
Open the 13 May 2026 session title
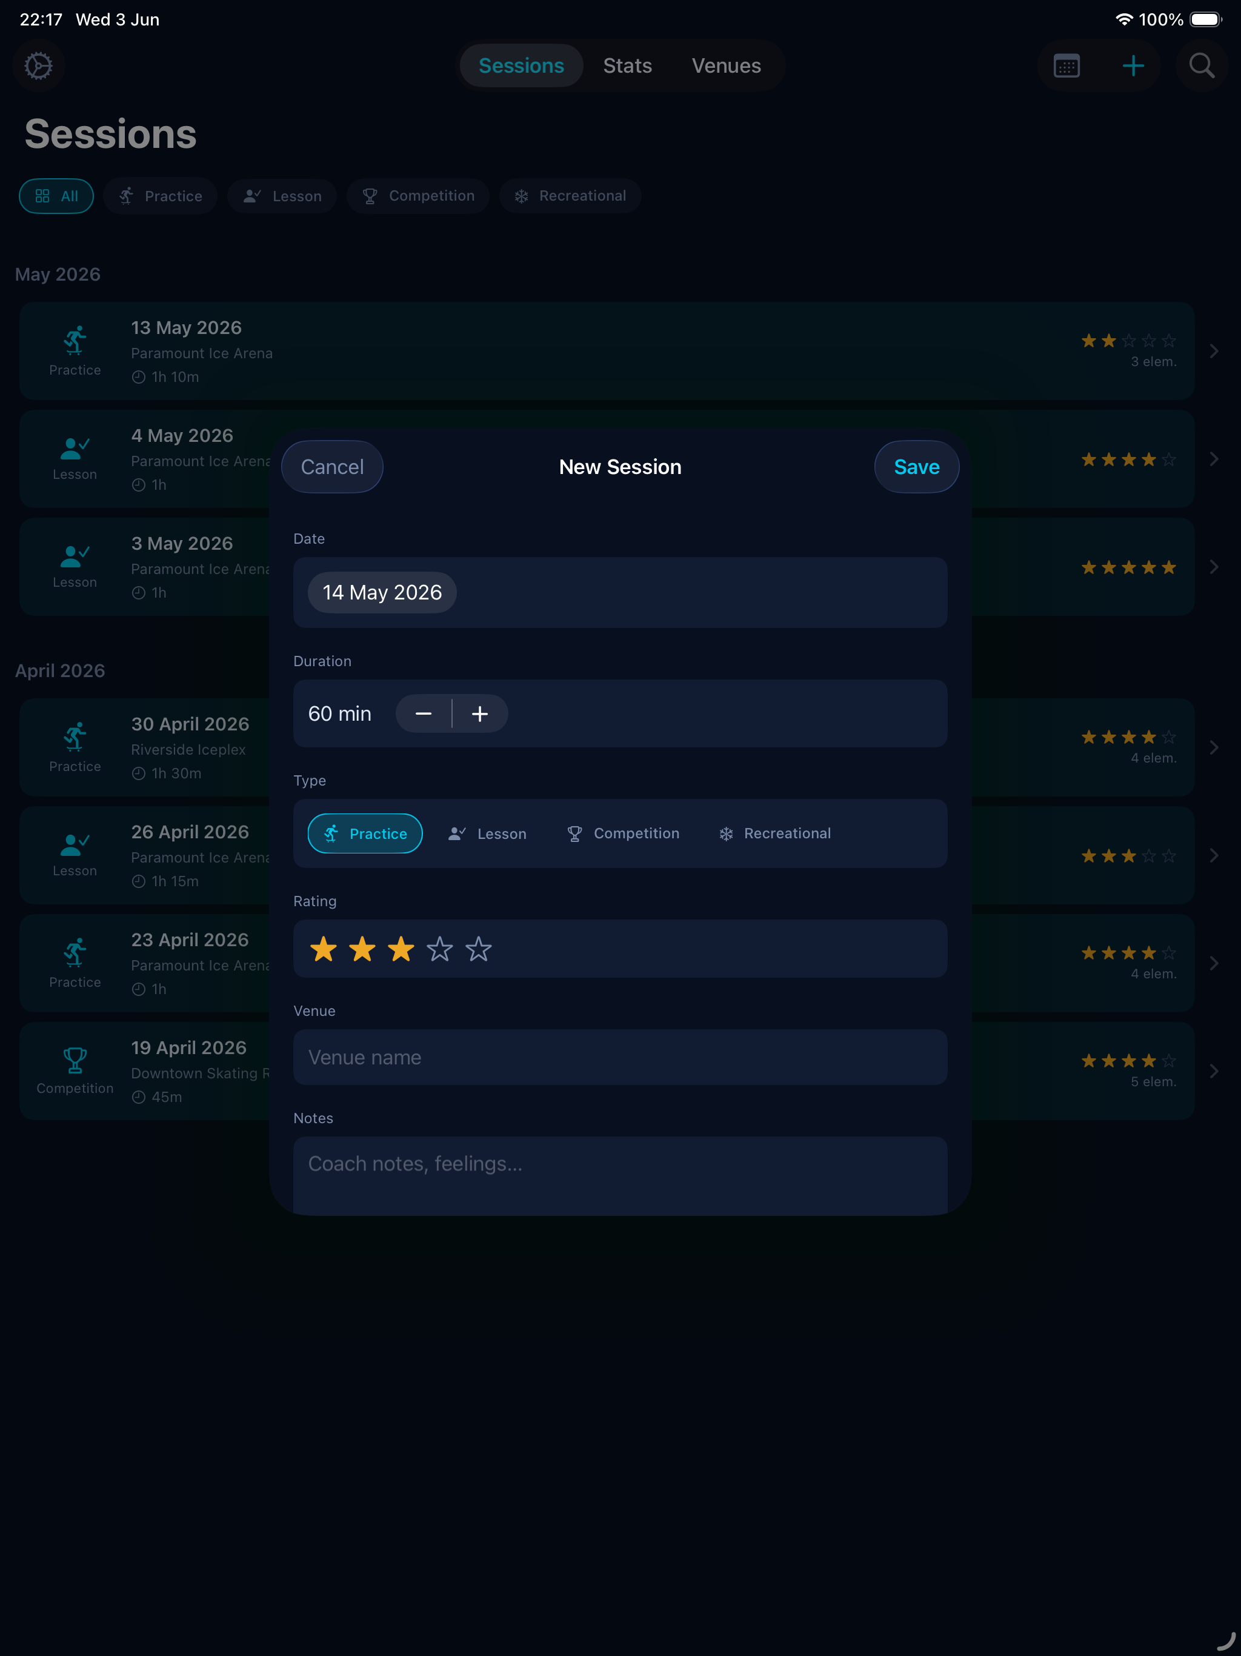point(187,328)
